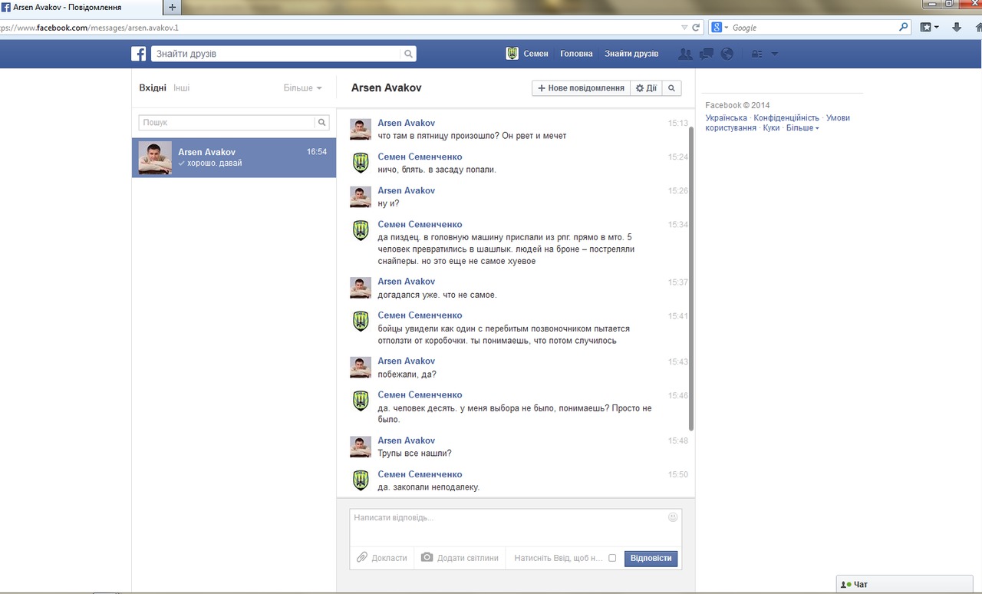The width and height of the screenshot is (982, 594).
Task: Open the notifications globe icon
Action: click(x=727, y=54)
